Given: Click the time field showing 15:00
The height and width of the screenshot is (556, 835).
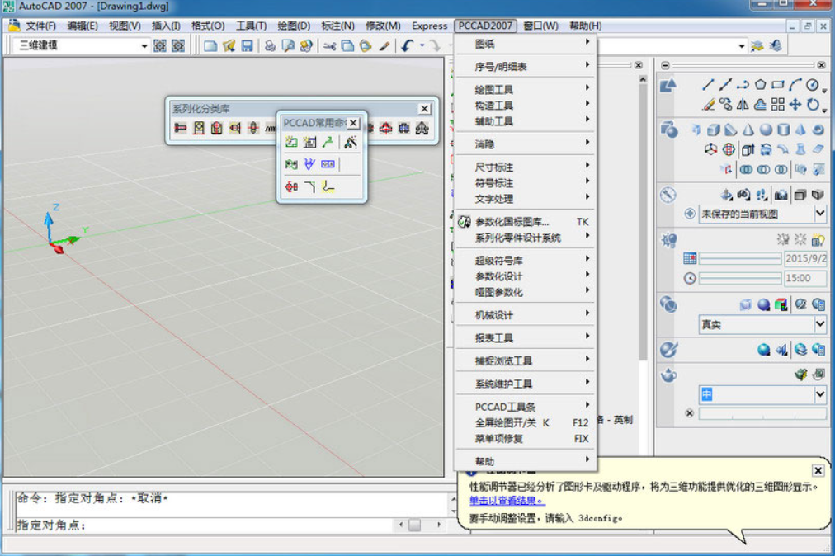Looking at the screenshot, I should [x=804, y=278].
